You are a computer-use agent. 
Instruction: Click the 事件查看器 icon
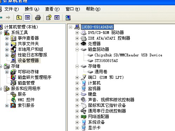click(x=13, y=38)
